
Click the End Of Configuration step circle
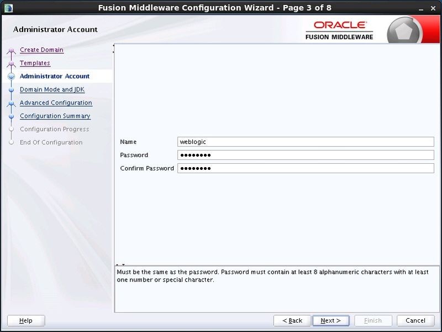[x=11, y=142]
